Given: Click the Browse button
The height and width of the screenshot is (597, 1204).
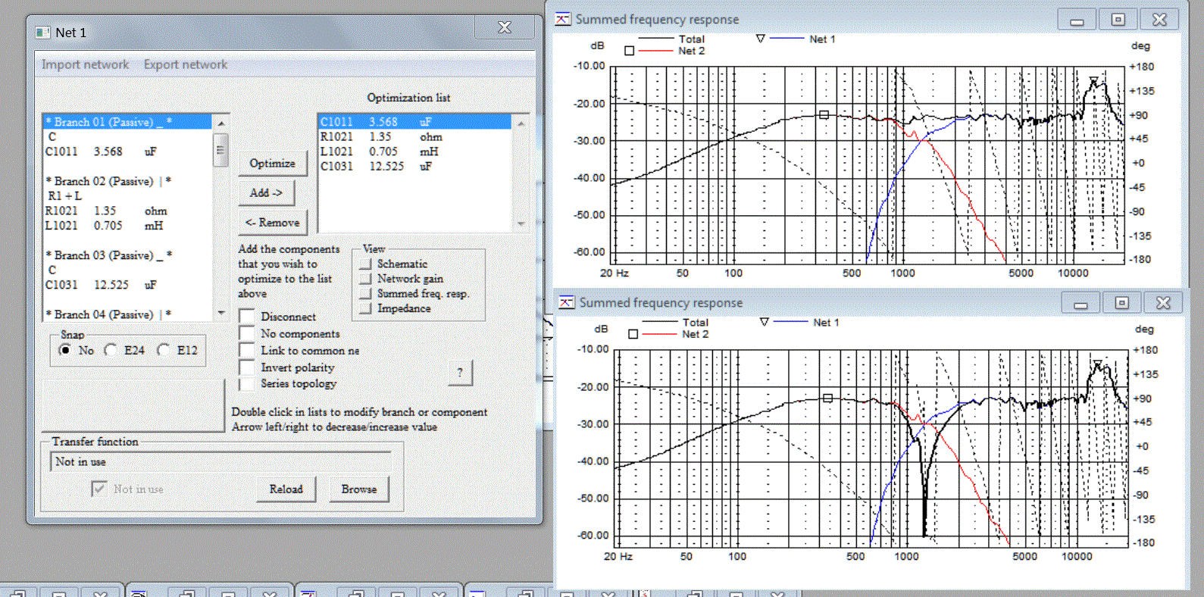Looking at the screenshot, I should click(x=359, y=489).
